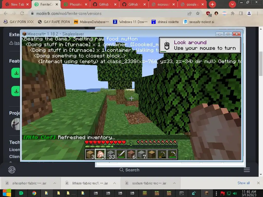
Task: Click the face avatar extension icon
Action: click(x=216, y=13)
